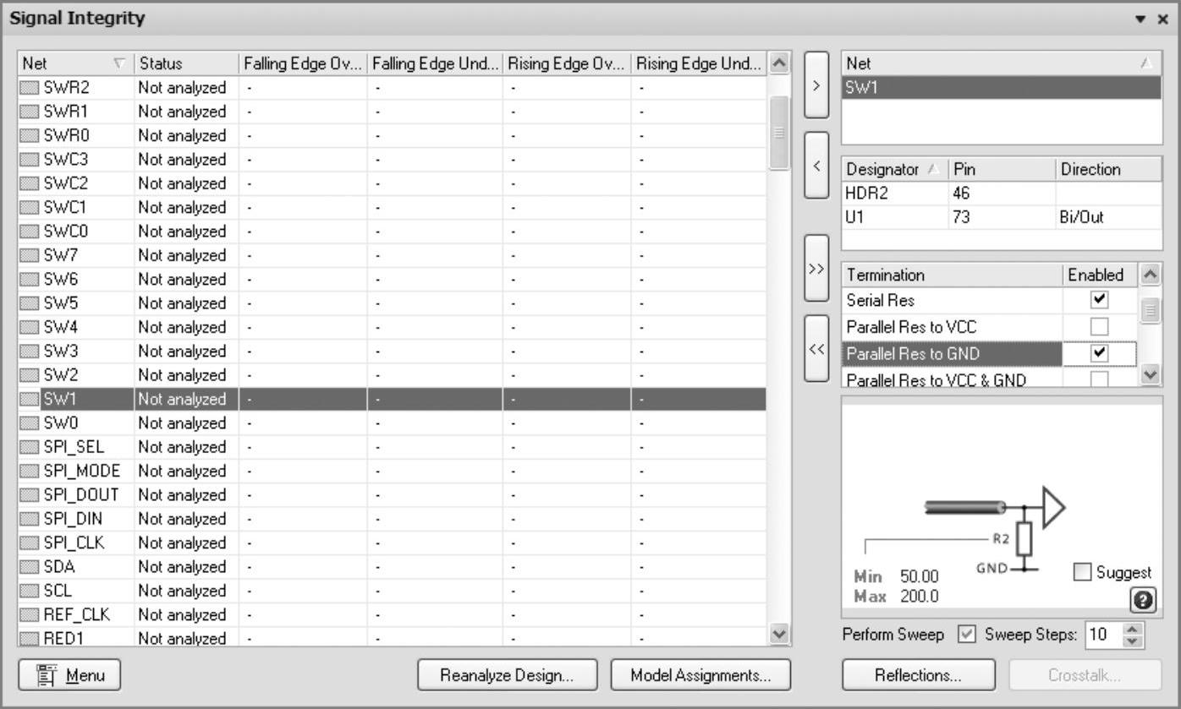Open the panel options dropdown arrow in title bar
Viewport: 1181px width, 709px height.
(1140, 19)
